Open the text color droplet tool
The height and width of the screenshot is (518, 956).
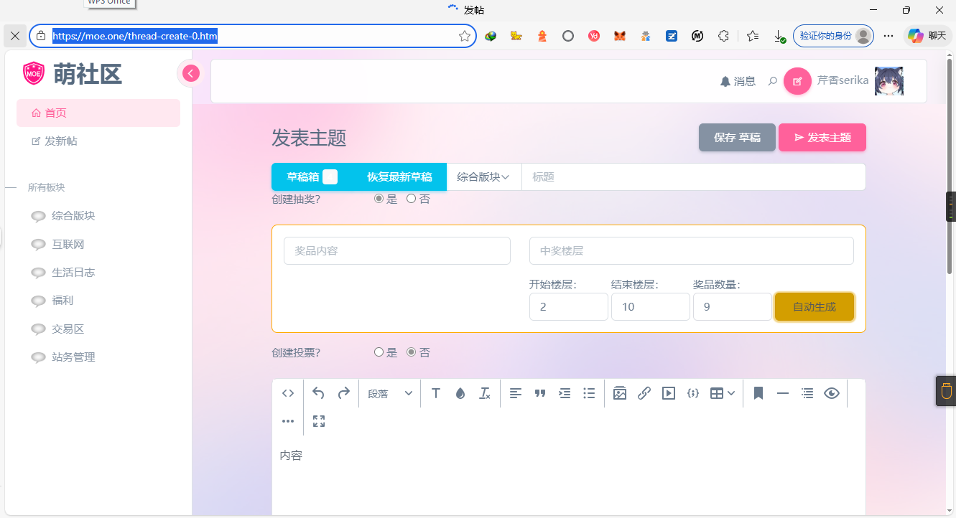(460, 393)
